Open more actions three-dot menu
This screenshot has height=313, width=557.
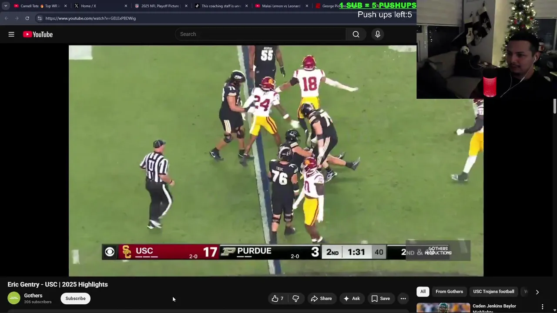tap(403, 299)
